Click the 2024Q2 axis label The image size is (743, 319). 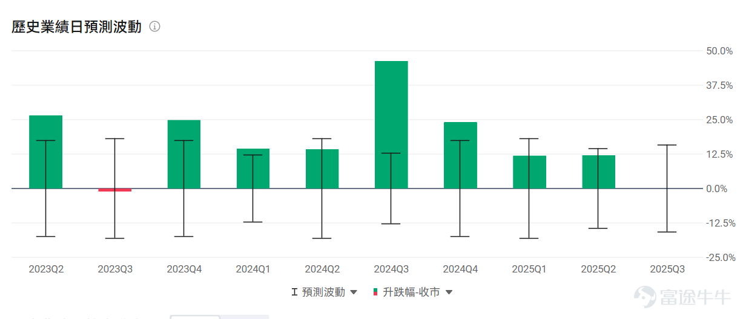(322, 269)
